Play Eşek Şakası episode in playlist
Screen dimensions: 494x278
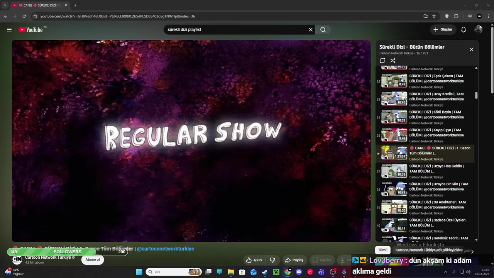[425, 81]
